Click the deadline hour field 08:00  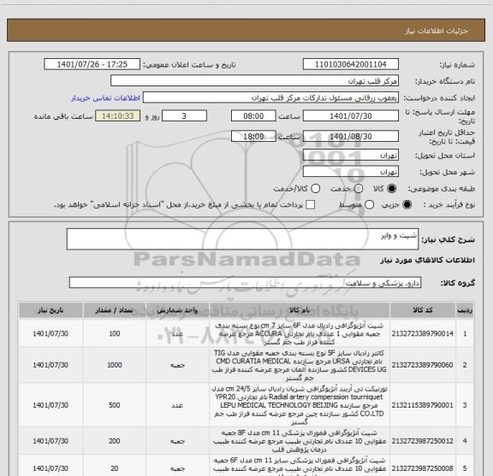tap(253, 116)
